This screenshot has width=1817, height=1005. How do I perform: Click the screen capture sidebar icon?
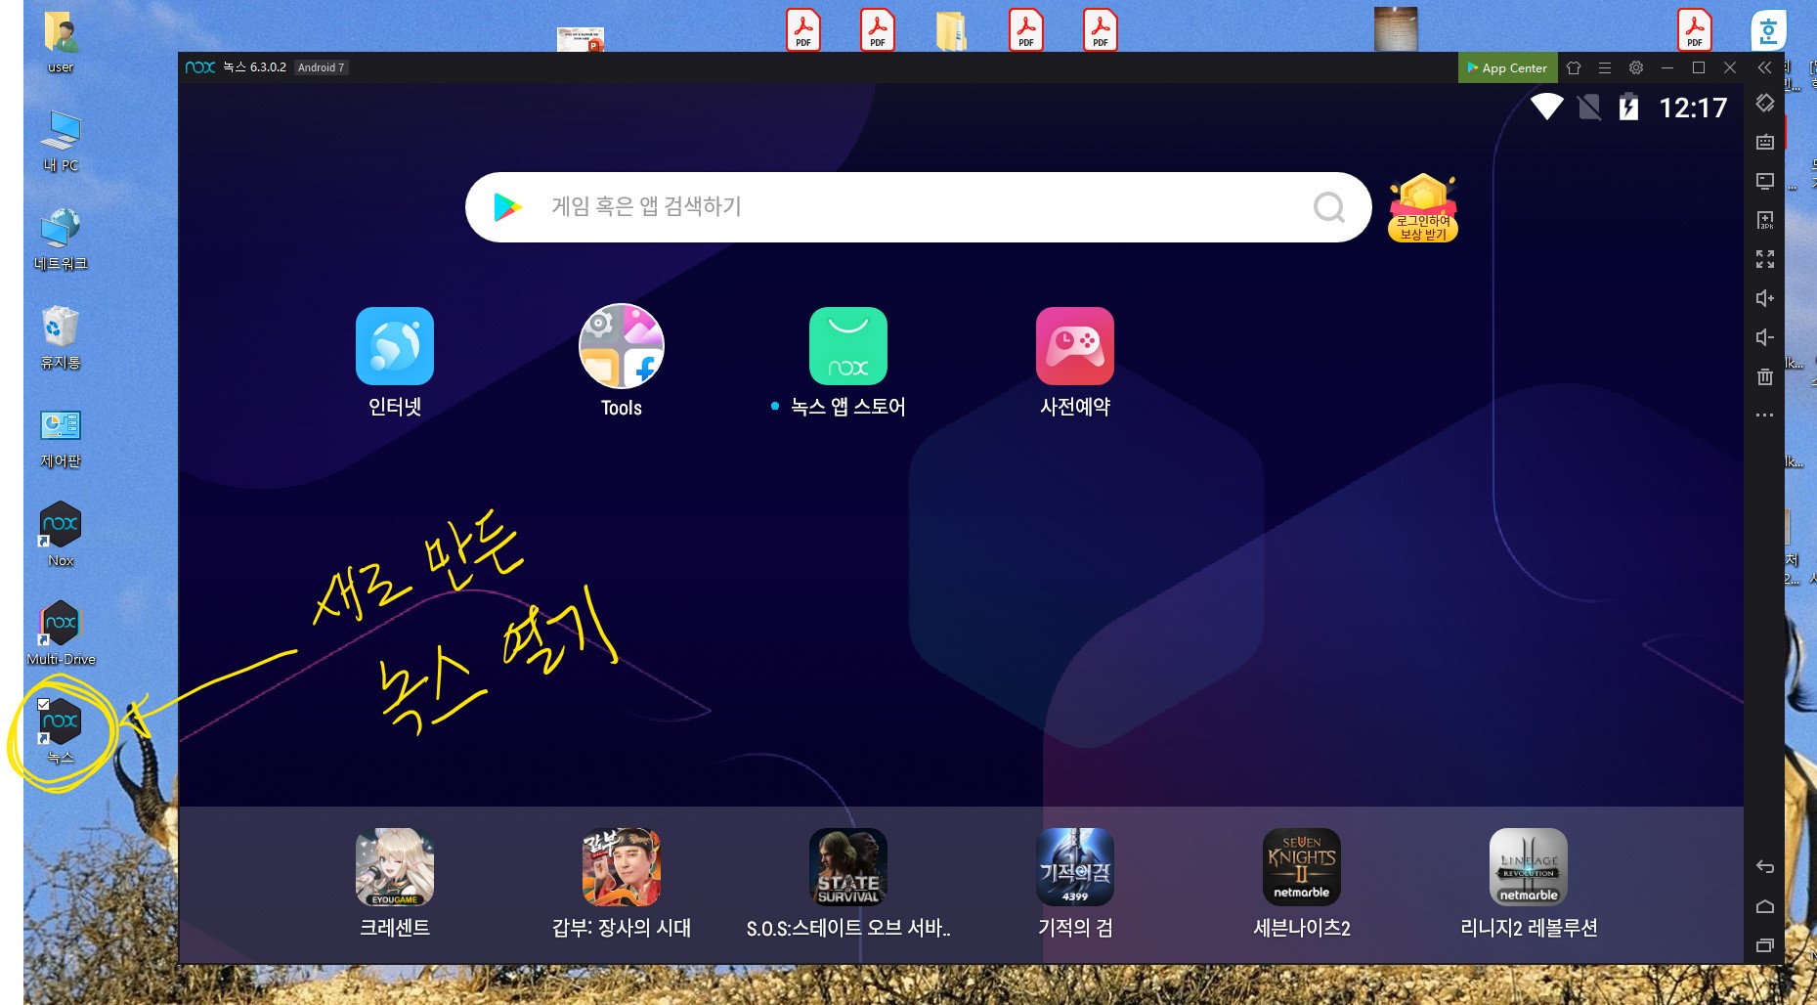pos(1765,181)
